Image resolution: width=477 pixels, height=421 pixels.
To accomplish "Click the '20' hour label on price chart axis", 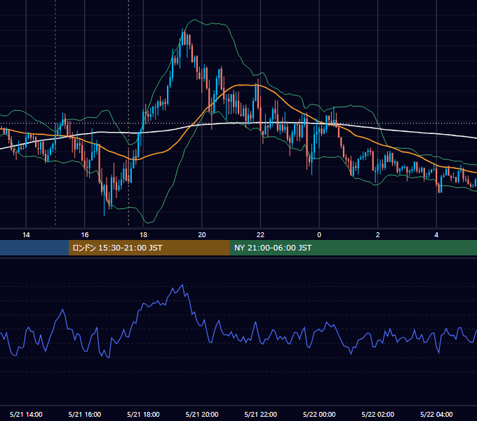I will (202, 235).
